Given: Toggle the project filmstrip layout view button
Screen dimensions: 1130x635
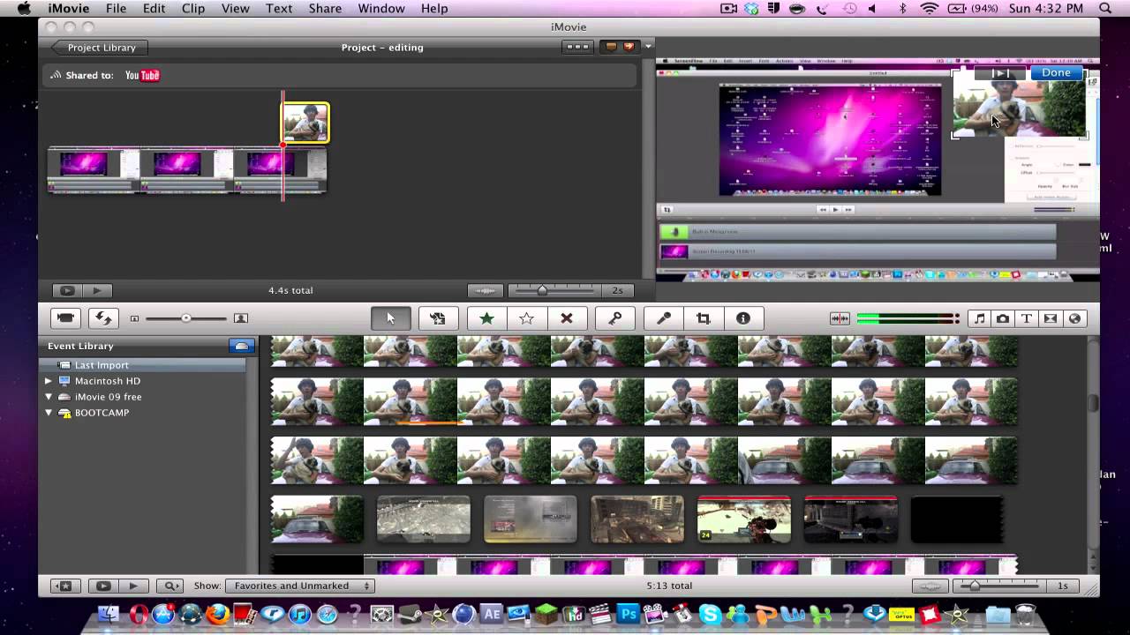Looking at the screenshot, I should pyautogui.click(x=577, y=47).
